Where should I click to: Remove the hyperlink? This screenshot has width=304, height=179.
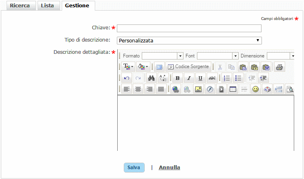click(187, 89)
